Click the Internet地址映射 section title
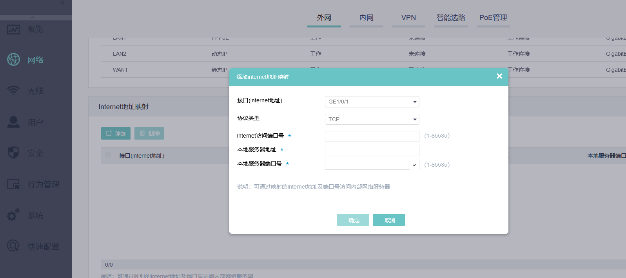 tap(123, 107)
